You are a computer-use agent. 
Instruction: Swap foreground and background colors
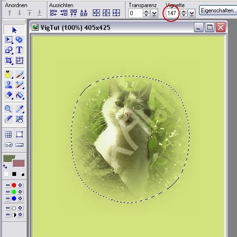click(x=5, y=166)
